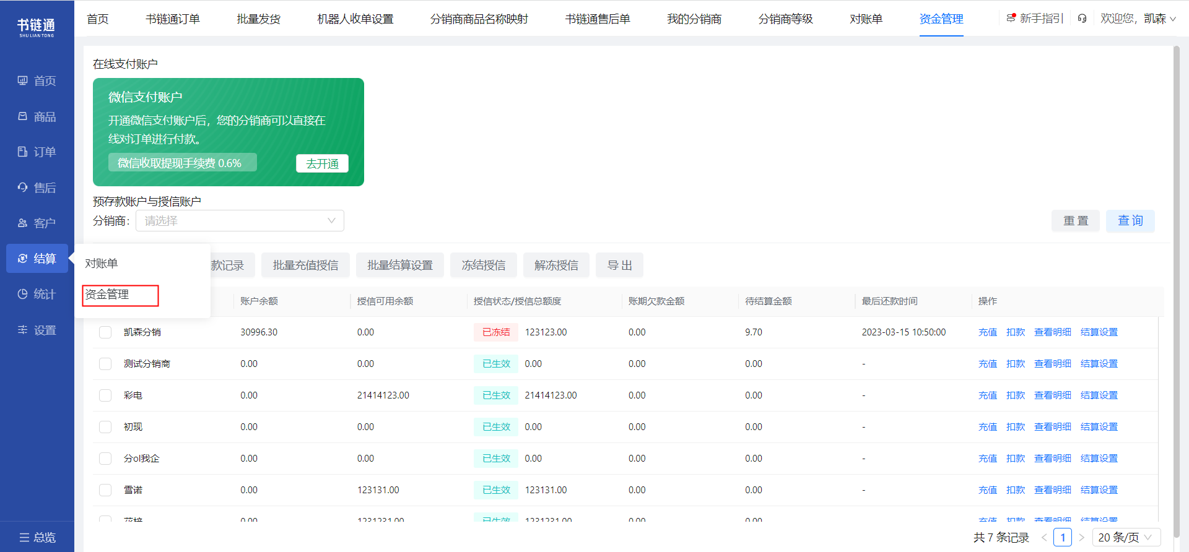Image resolution: width=1189 pixels, height=552 pixels.
Task: Click 查看明细 for 凯森分销
Action: point(1053,332)
